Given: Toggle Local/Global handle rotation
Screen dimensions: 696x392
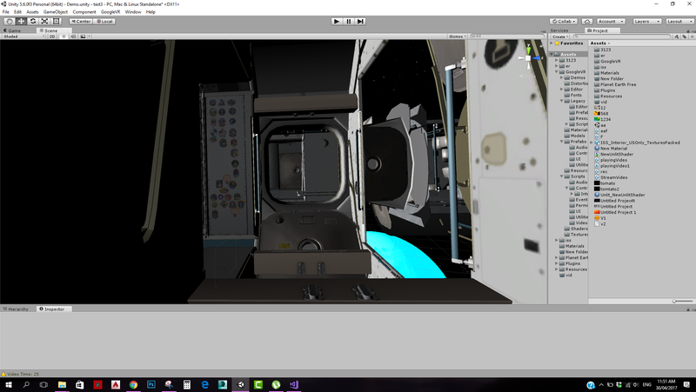Looking at the screenshot, I should pos(104,21).
